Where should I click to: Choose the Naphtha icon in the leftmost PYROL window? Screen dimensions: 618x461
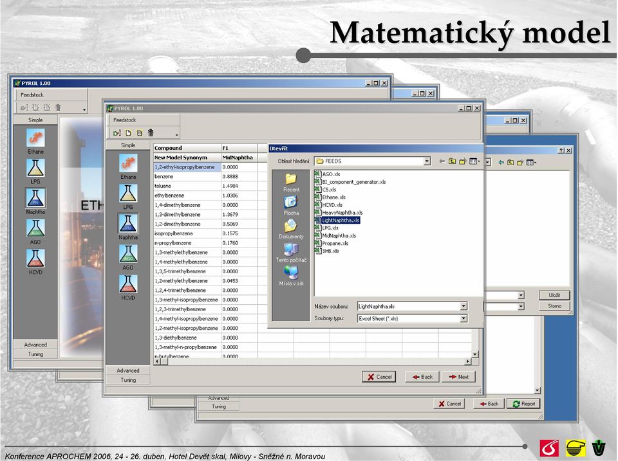(x=35, y=198)
